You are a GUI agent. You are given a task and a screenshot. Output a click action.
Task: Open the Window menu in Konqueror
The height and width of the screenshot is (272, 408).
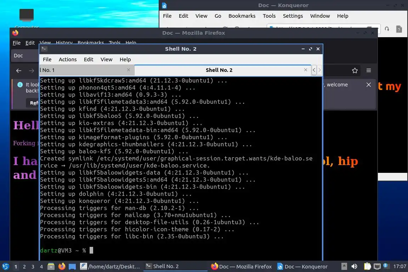coord(320,16)
